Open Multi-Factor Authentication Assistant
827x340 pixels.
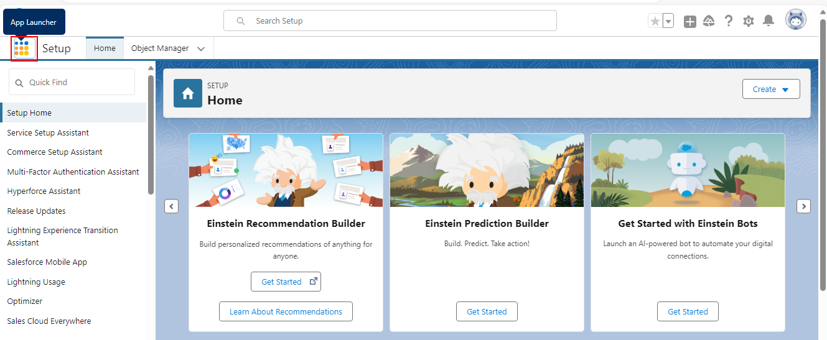(73, 172)
